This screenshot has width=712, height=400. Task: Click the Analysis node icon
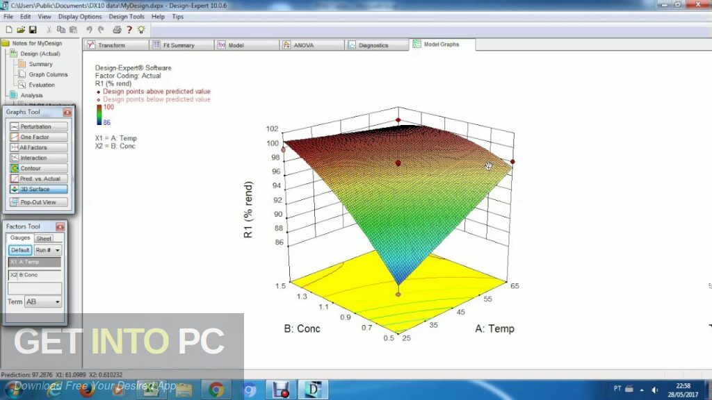click(x=14, y=95)
